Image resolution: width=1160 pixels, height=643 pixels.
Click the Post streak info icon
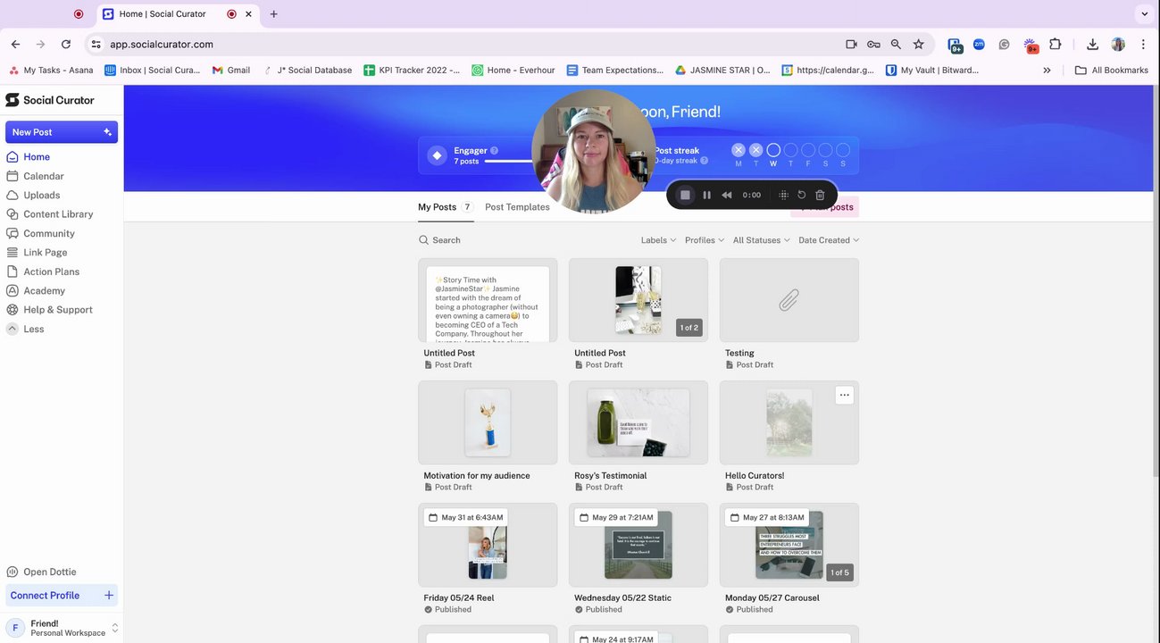(705, 161)
